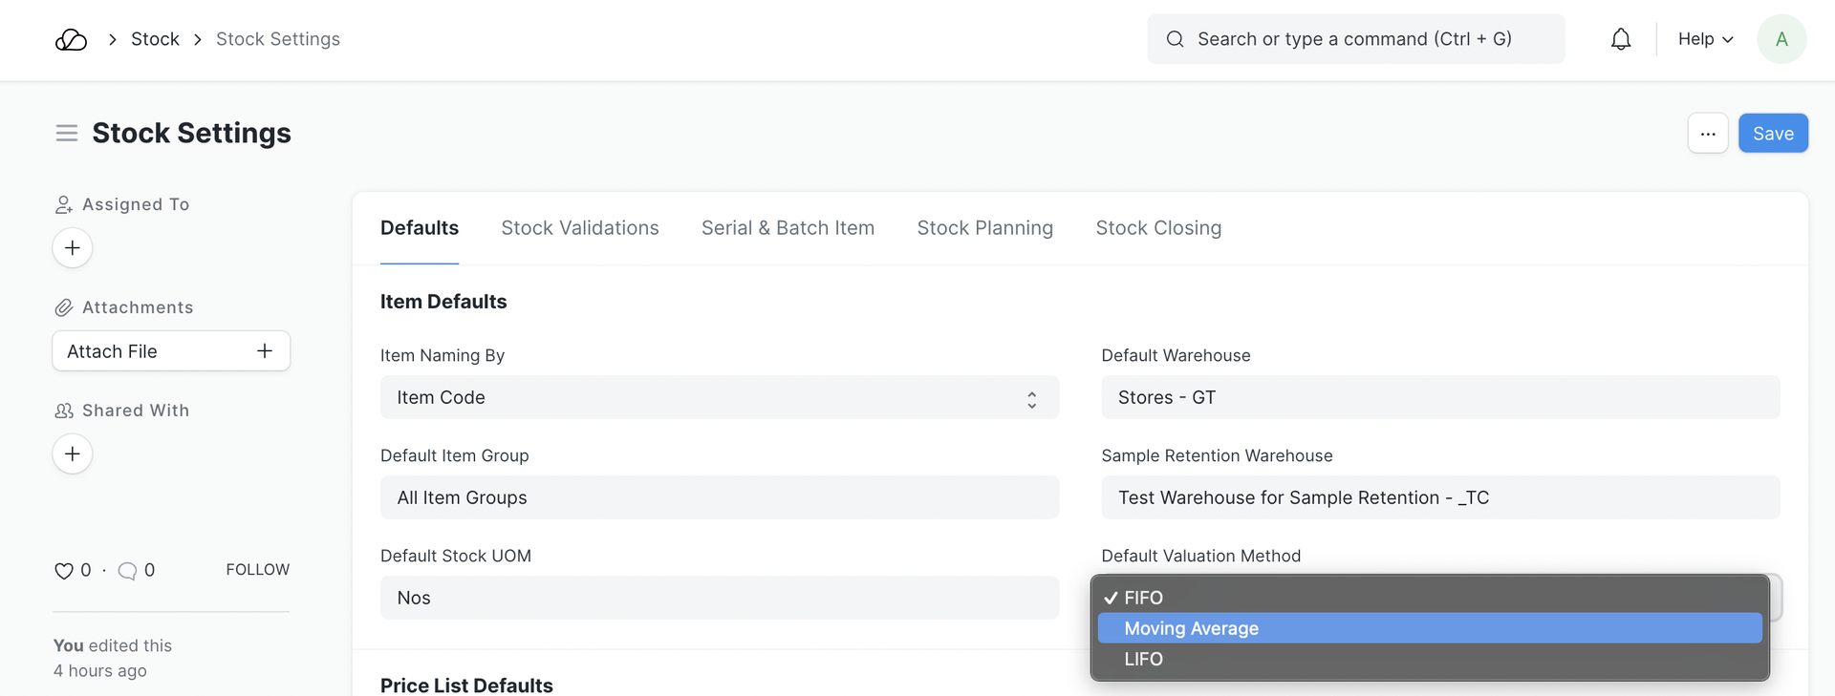The height and width of the screenshot is (696, 1835).
Task: Add an assignee with the plus icon
Action: tap(73, 248)
